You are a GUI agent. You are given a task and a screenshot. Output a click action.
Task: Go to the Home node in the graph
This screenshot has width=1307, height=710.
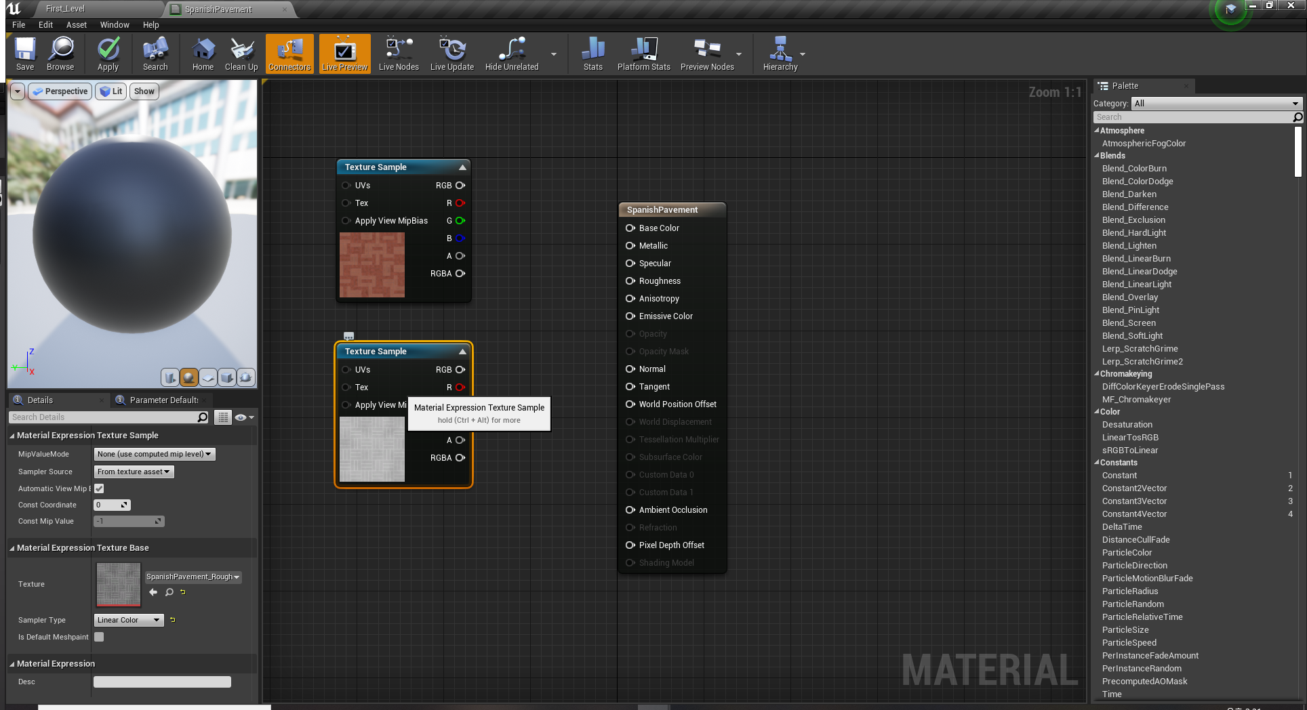coord(203,54)
